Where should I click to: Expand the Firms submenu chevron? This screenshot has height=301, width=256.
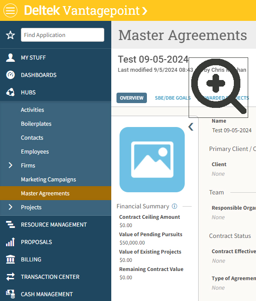click(x=10, y=165)
